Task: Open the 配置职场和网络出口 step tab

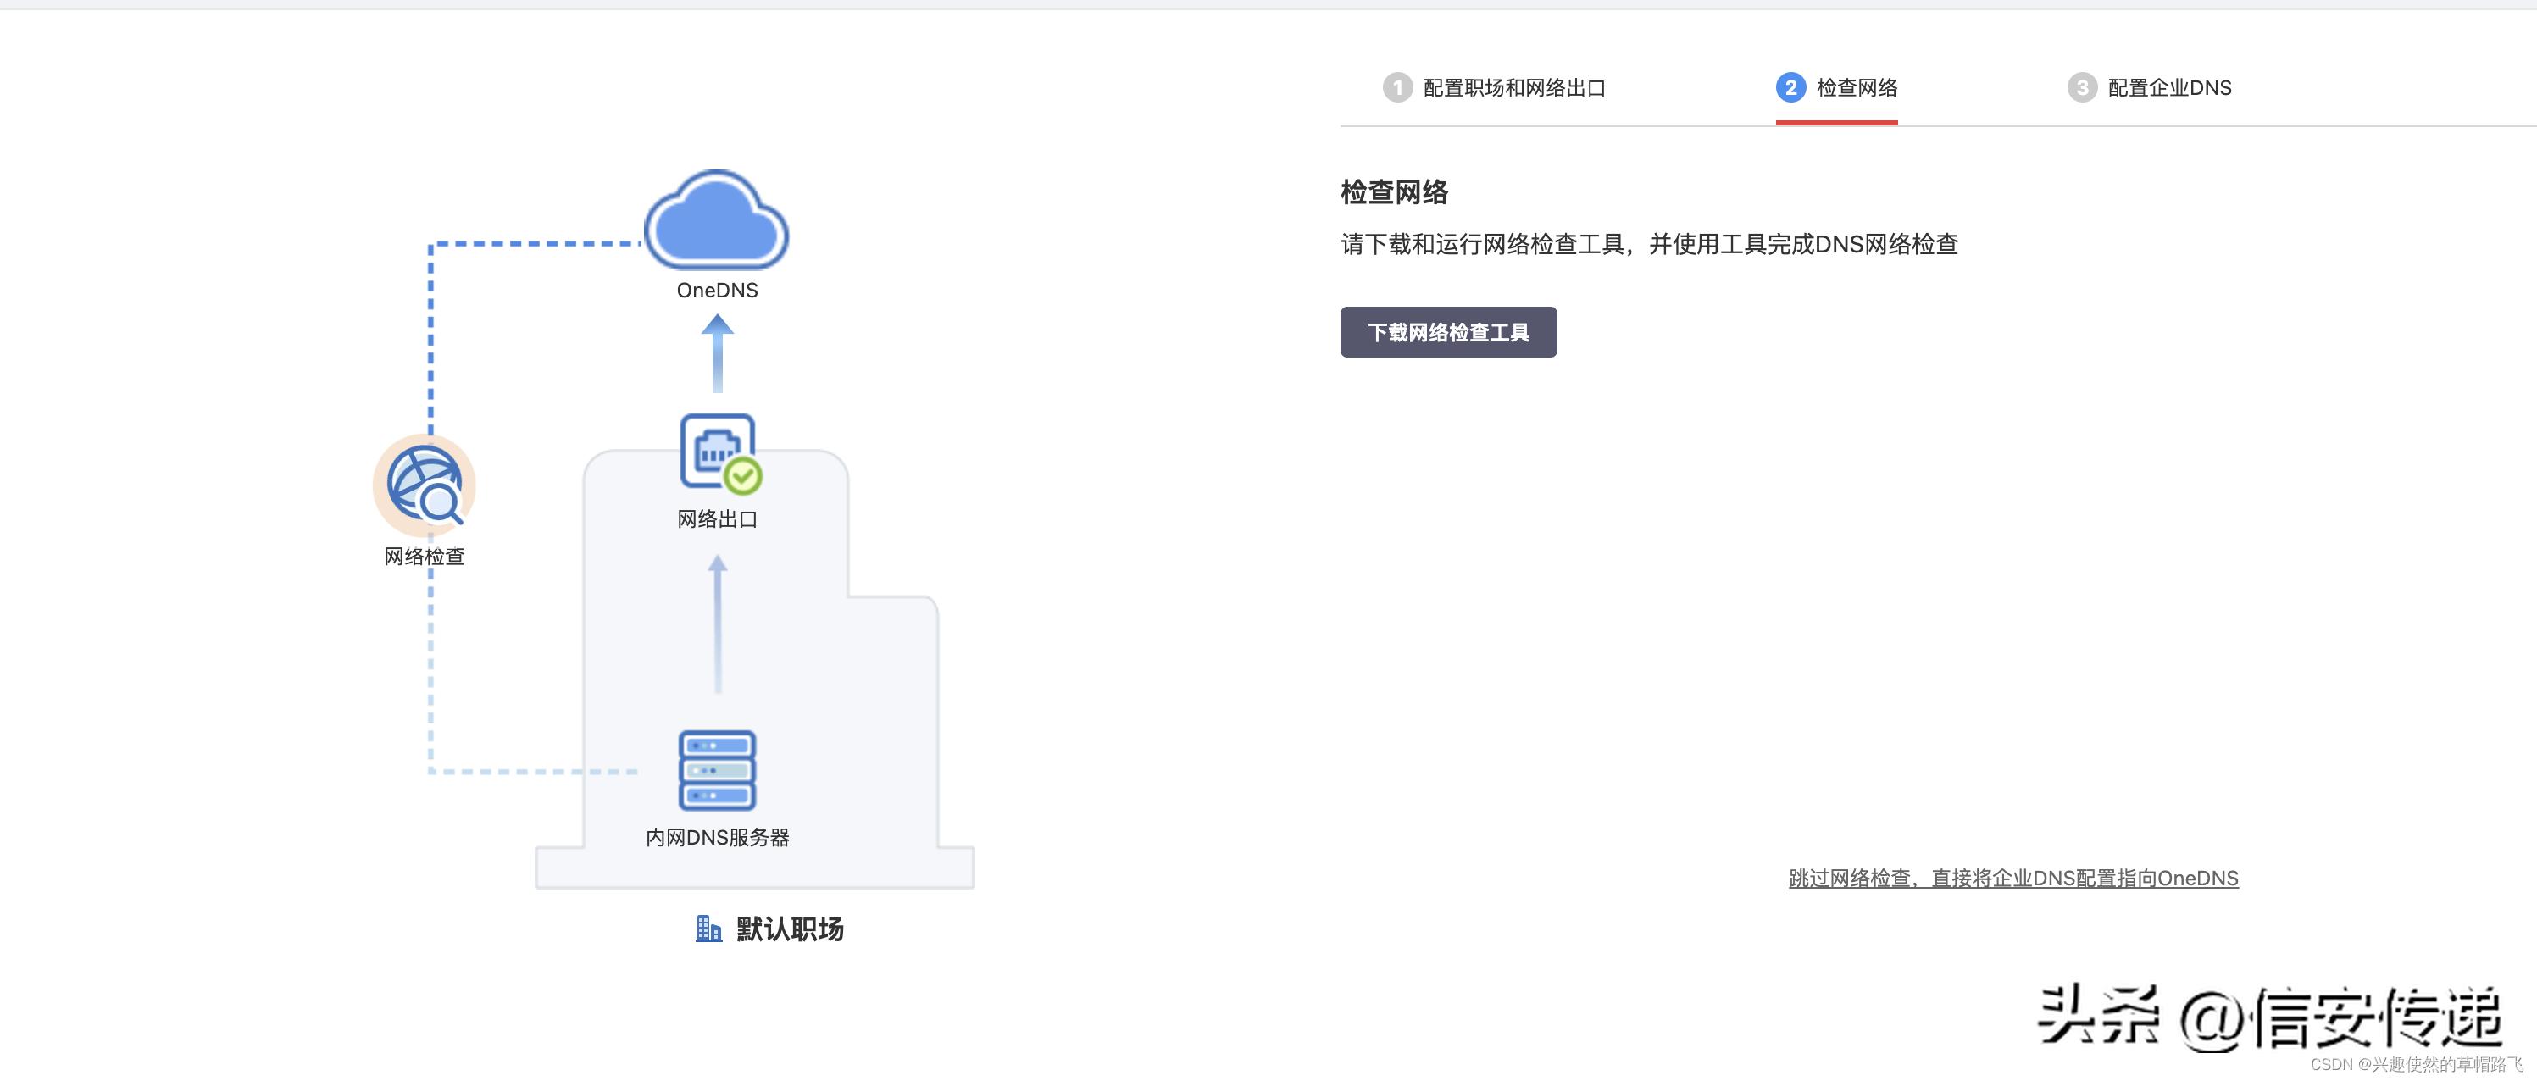Action: click(x=1494, y=87)
